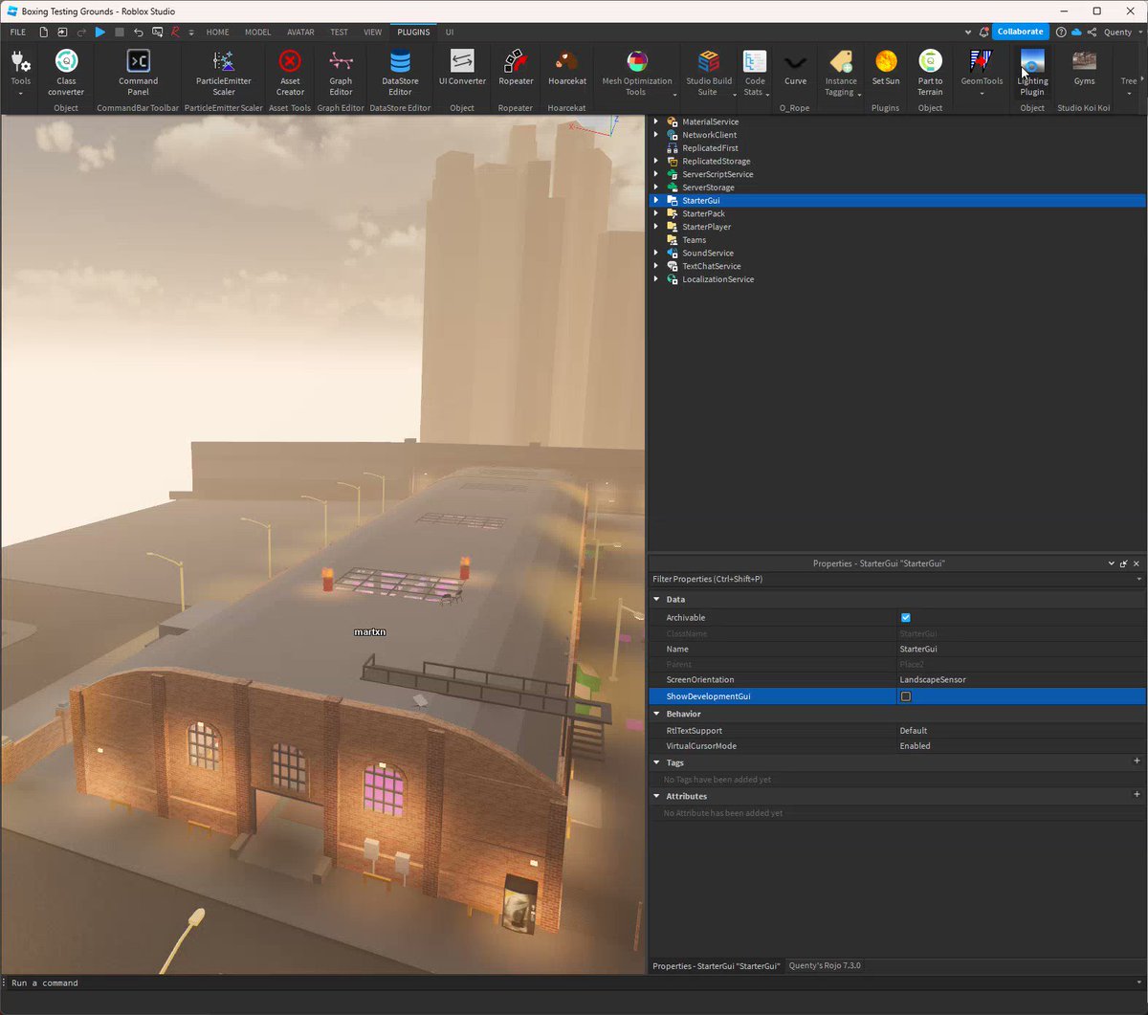Select the TextChatService item
Screen dimensions: 1148x1015
coord(711,266)
